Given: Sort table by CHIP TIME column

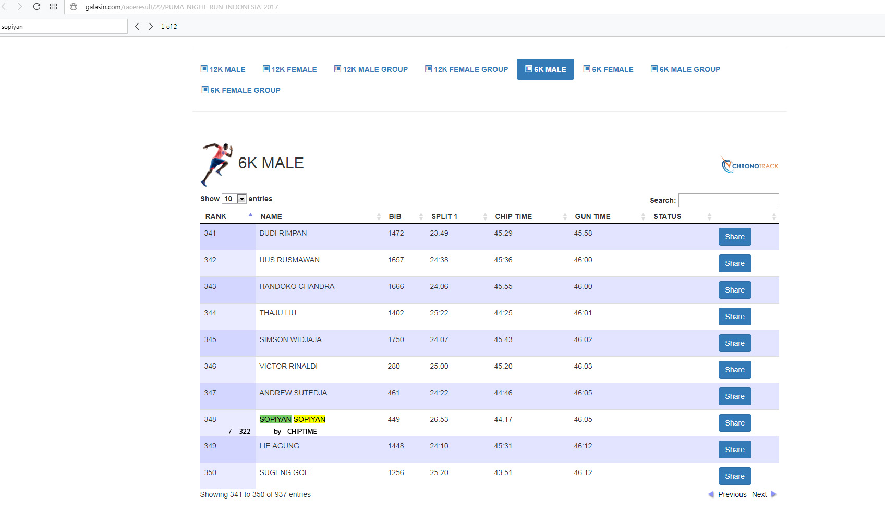Looking at the screenshot, I should click(x=513, y=216).
